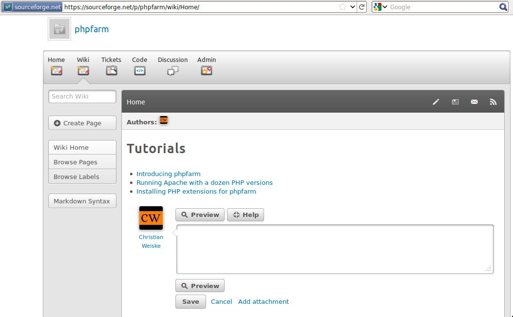513x317 pixels.
Task: Focus the Search Wiki input field
Action: point(82,97)
